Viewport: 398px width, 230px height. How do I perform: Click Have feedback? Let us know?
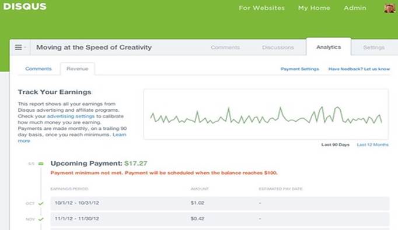point(359,69)
